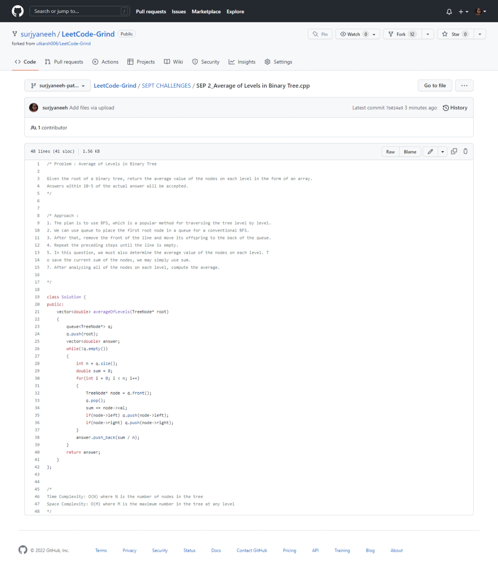The image size is (498, 572).
Task: Open the SEPT CHALLENGES folder breadcrumb
Action: coord(166,86)
